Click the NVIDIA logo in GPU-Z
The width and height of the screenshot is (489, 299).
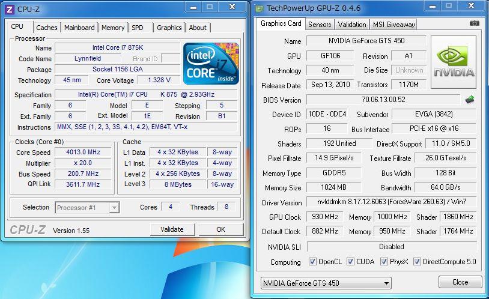click(x=454, y=62)
